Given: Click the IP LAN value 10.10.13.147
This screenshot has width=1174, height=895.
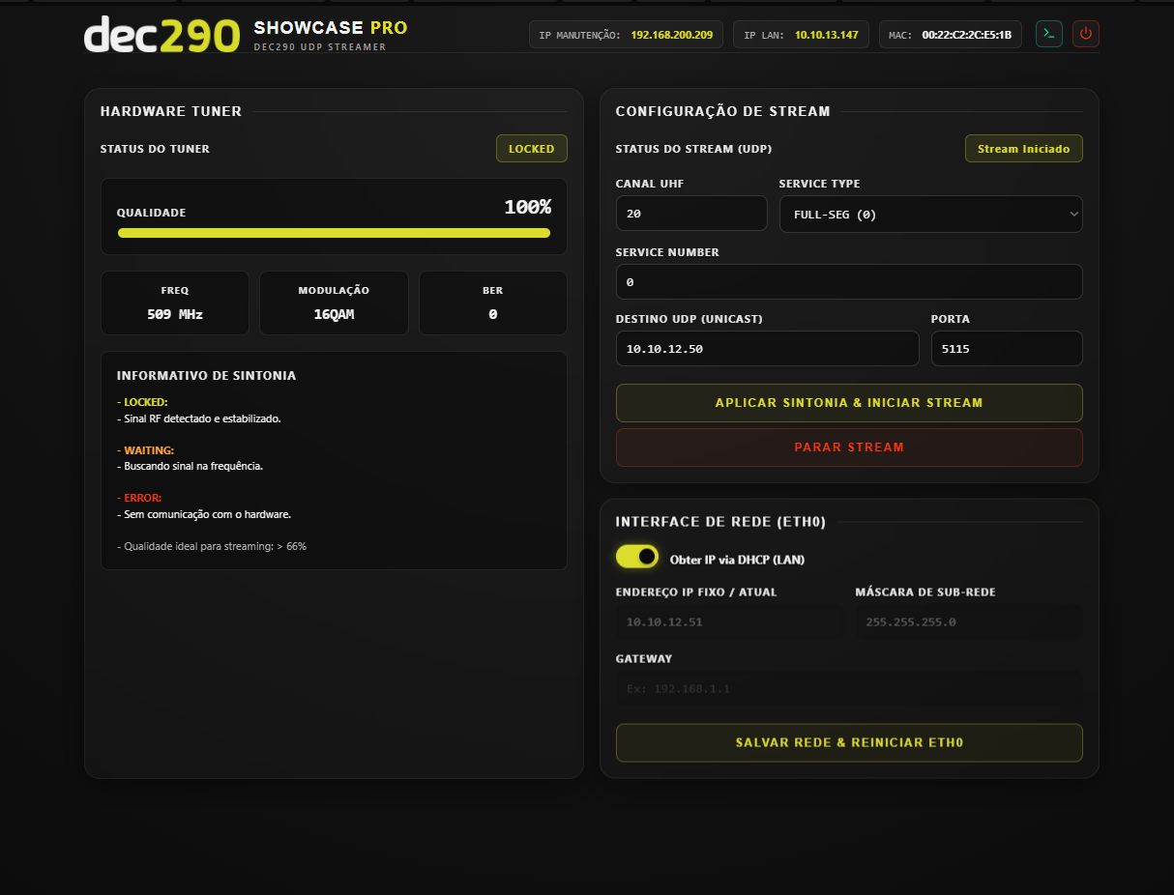Looking at the screenshot, I should click(x=827, y=35).
